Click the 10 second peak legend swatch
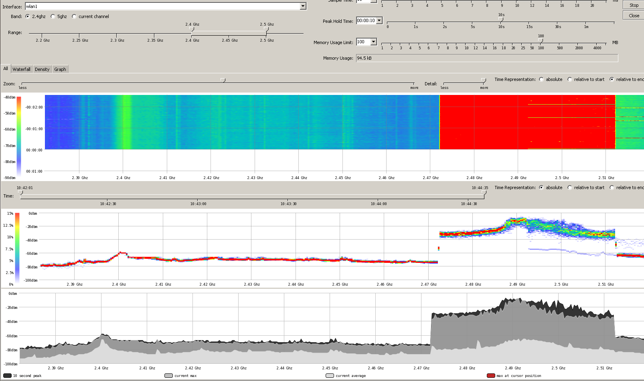Screen dimensions: 644x381 click(7, 376)
